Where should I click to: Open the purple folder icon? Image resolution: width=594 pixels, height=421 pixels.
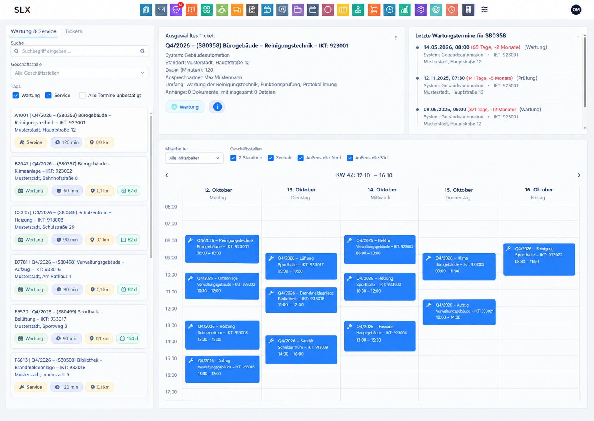(x=298, y=10)
